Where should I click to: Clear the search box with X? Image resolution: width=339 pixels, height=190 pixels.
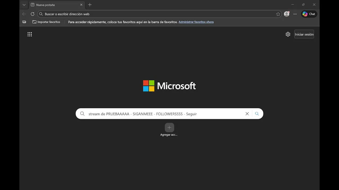(x=247, y=114)
